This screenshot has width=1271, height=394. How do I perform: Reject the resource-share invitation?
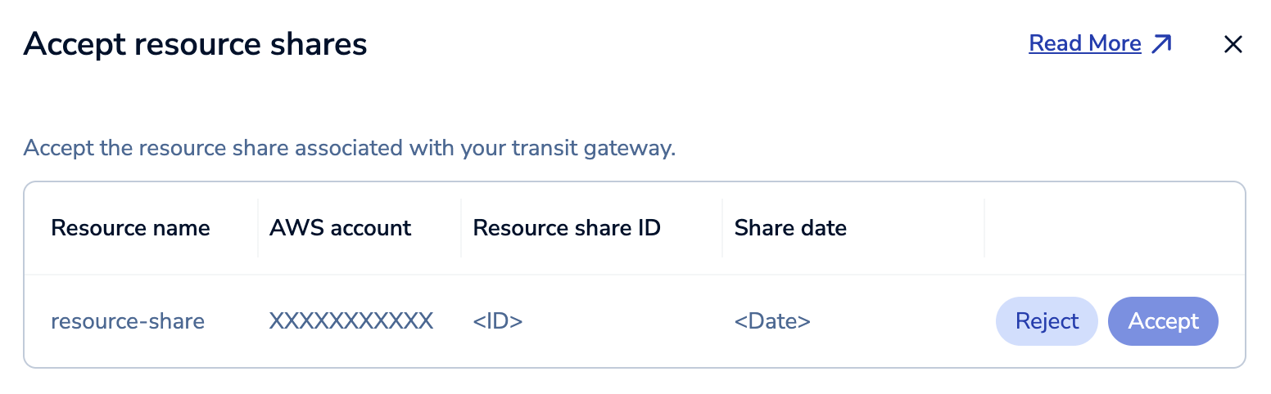tap(1047, 321)
